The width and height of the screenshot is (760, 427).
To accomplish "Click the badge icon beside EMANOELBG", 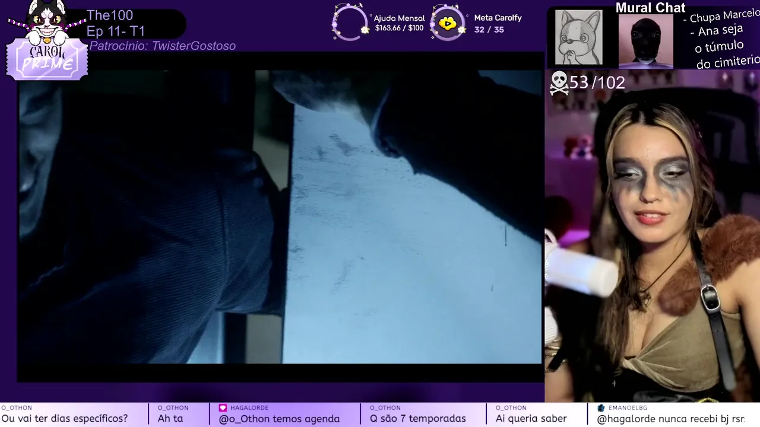I will point(601,408).
